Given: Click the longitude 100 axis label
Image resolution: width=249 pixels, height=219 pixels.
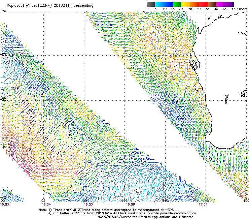Looking at the screenshot, I should (x=84, y=201).
